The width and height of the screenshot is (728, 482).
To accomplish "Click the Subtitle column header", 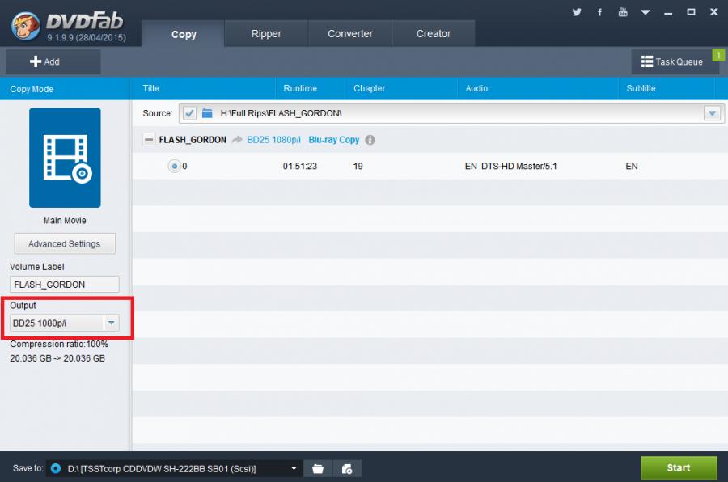I will point(641,88).
